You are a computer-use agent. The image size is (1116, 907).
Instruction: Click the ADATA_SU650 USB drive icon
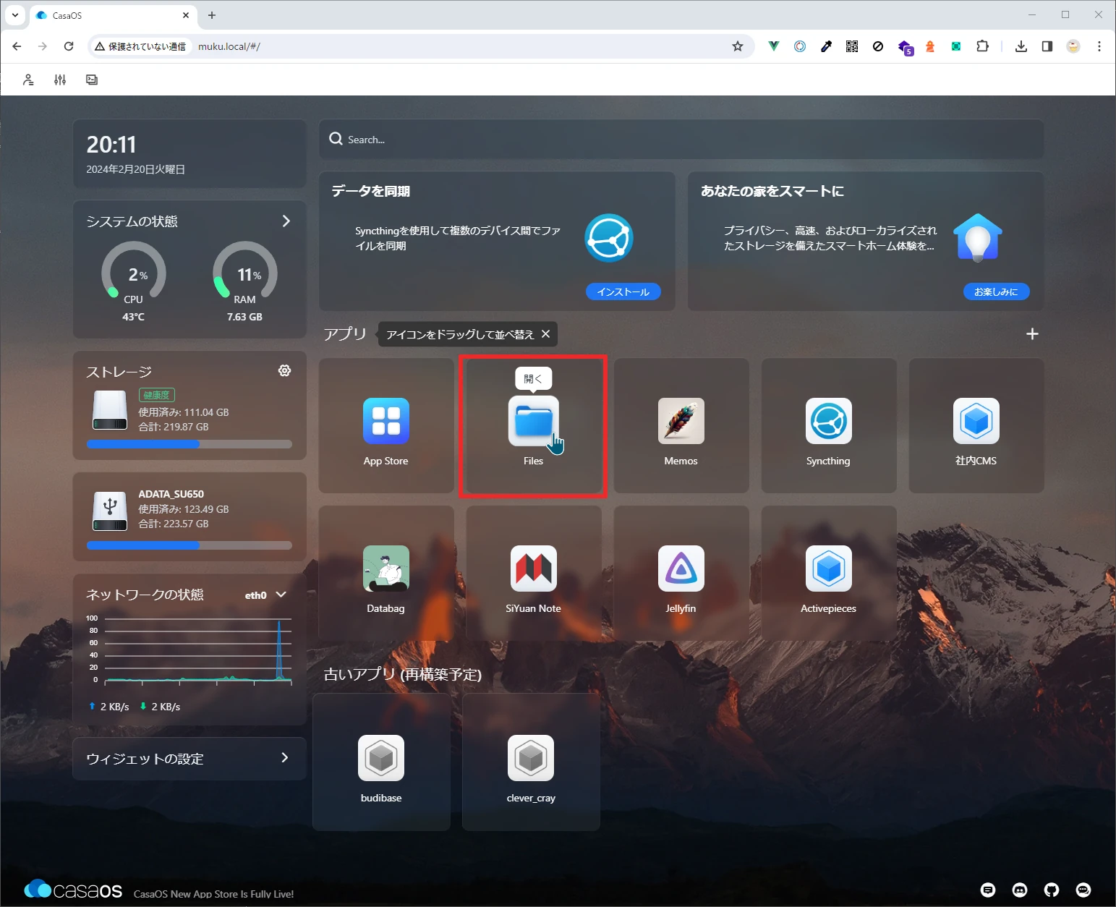click(110, 511)
